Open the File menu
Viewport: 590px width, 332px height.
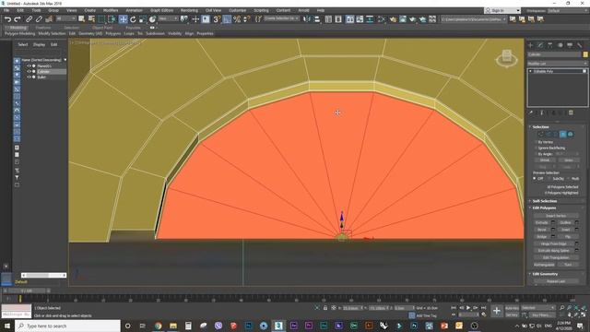(6, 10)
